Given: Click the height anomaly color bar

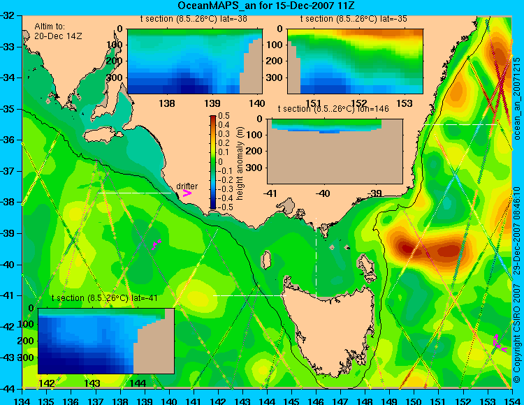Looking at the screenshot, I should click(x=213, y=162).
